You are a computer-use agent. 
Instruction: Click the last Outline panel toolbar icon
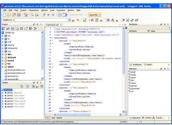pos(42,86)
